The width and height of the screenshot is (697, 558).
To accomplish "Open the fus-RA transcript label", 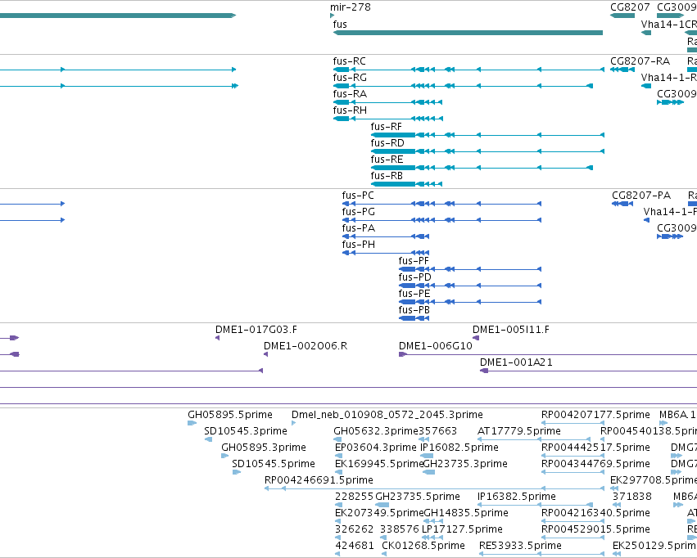I will pos(350,94).
